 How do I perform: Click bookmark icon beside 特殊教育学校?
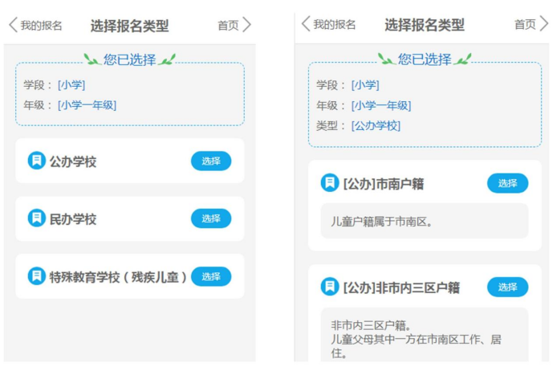37,275
